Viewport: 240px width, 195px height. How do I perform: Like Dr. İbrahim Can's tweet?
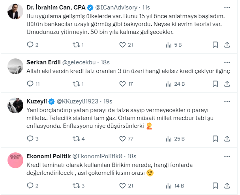tap(123, 45)
